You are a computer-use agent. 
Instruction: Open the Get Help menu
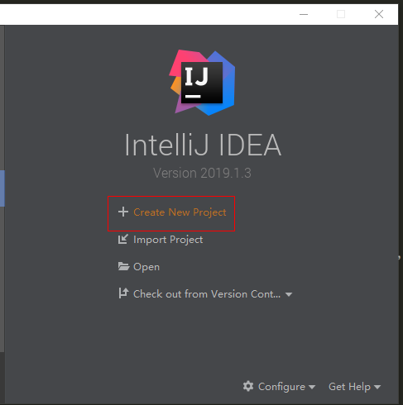point(349,387)
